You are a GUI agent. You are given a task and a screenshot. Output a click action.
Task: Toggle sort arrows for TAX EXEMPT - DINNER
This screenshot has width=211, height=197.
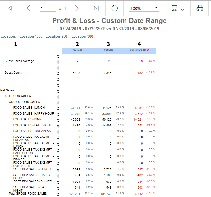tap(58, 157)
